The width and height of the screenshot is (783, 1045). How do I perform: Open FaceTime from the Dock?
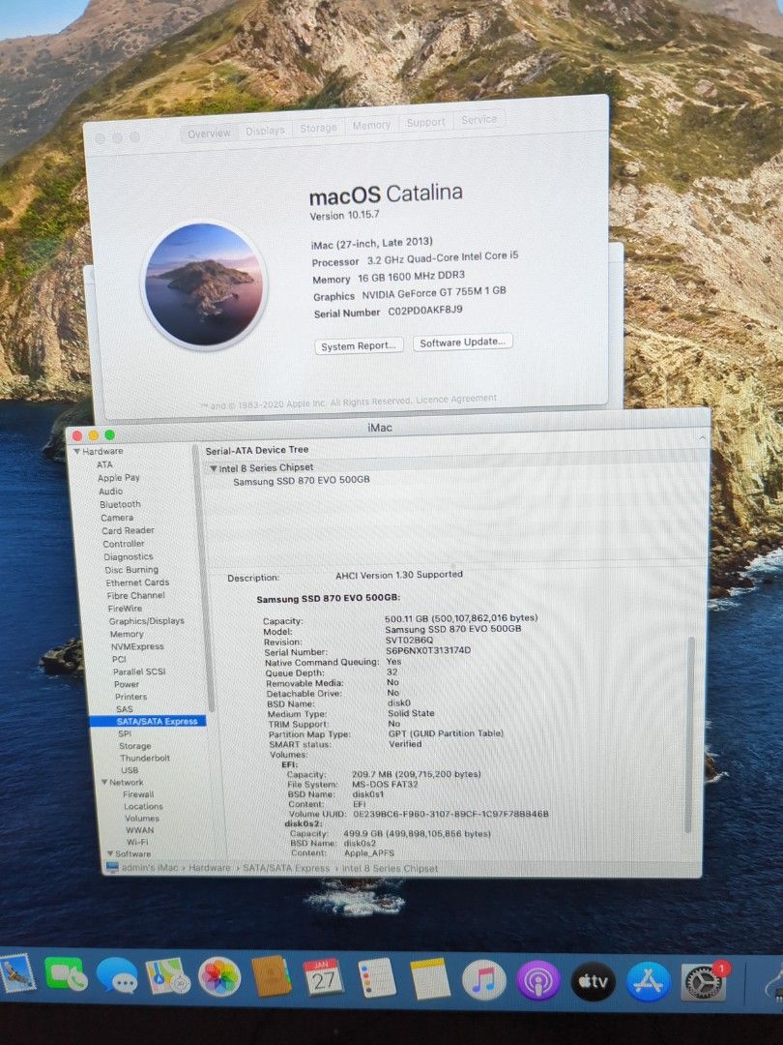pyautogui.click(x=66, y=975)
